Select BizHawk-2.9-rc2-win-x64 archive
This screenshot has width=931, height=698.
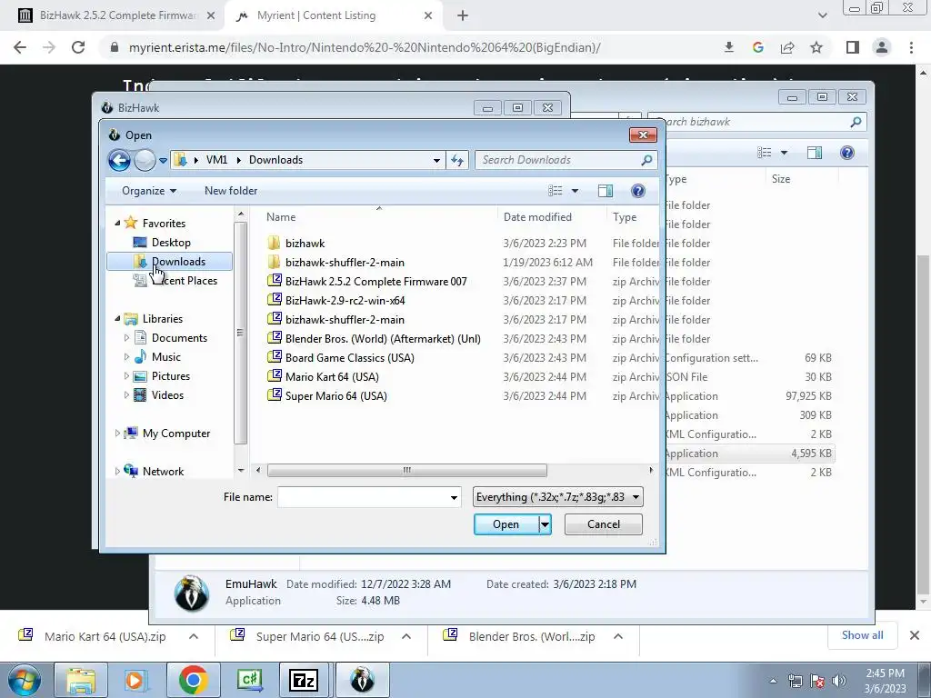(x=345, y=300)
